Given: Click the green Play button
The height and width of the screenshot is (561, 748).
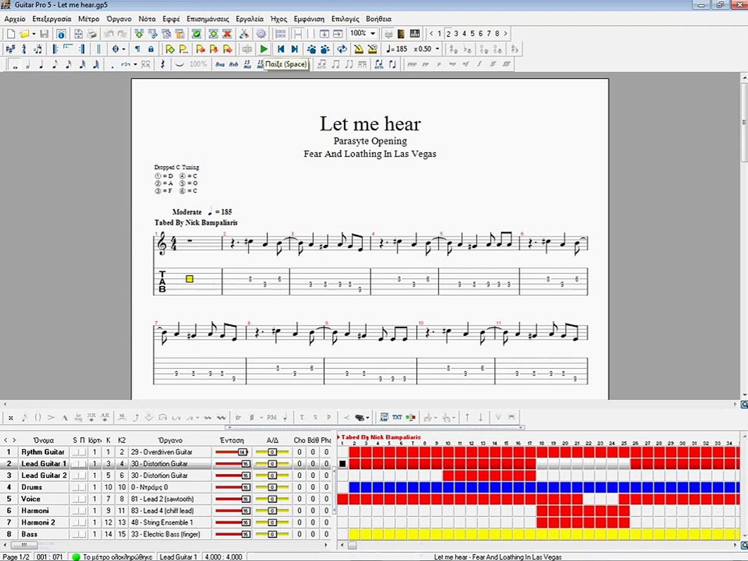Looking at the screenshot, I should point(264,49).
